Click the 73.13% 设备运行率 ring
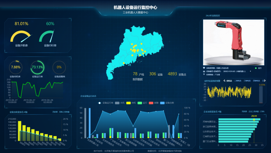271x153 pixels. click(37, 67)
